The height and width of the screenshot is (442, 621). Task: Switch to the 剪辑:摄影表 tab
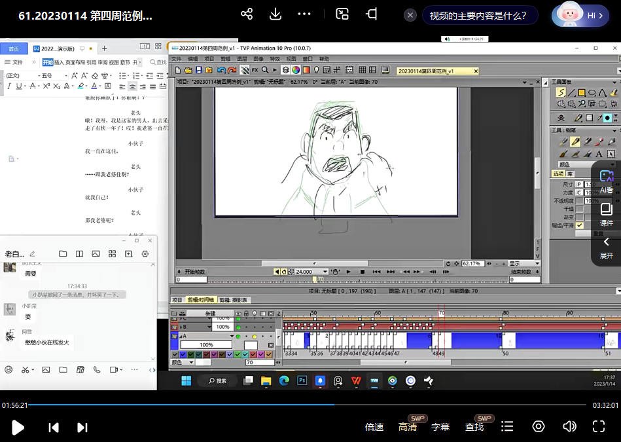pyautogui.click(x=234, y=299)
